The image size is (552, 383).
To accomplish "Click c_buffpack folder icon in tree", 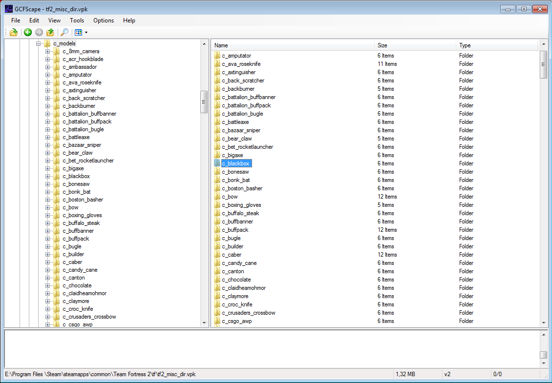I will (56, 239).
